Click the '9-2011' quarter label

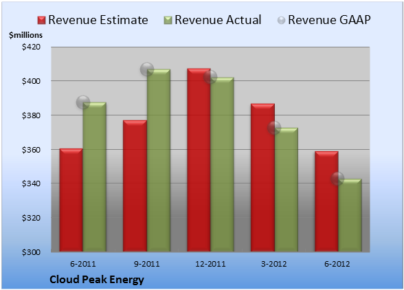pyautogui.click(x=147, y=264)
